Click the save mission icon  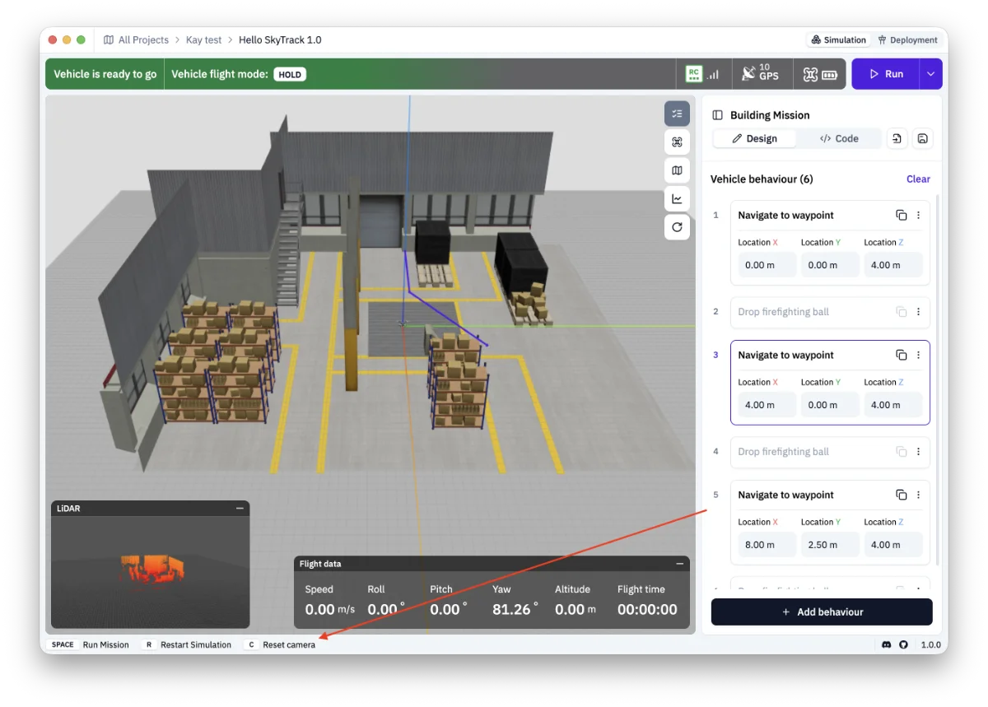[x=922, y=138]
